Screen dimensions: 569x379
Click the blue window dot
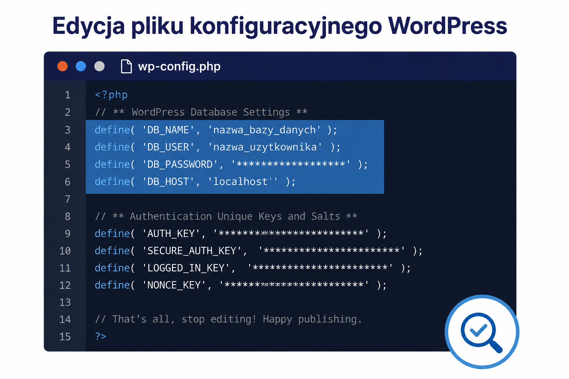[x=81, y=66]
